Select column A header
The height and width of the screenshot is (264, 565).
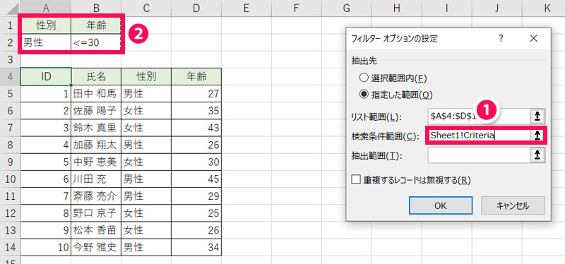[46, 8]
